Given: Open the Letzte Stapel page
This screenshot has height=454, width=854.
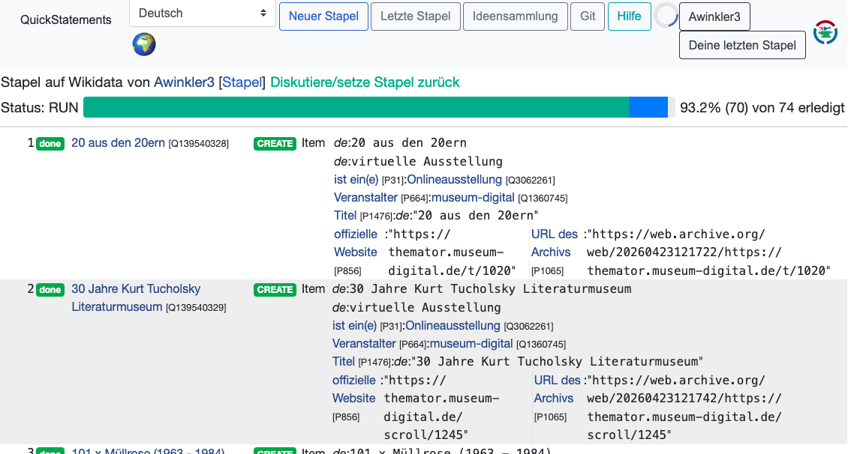Looking at the screenshot, I should coord(415,16).
